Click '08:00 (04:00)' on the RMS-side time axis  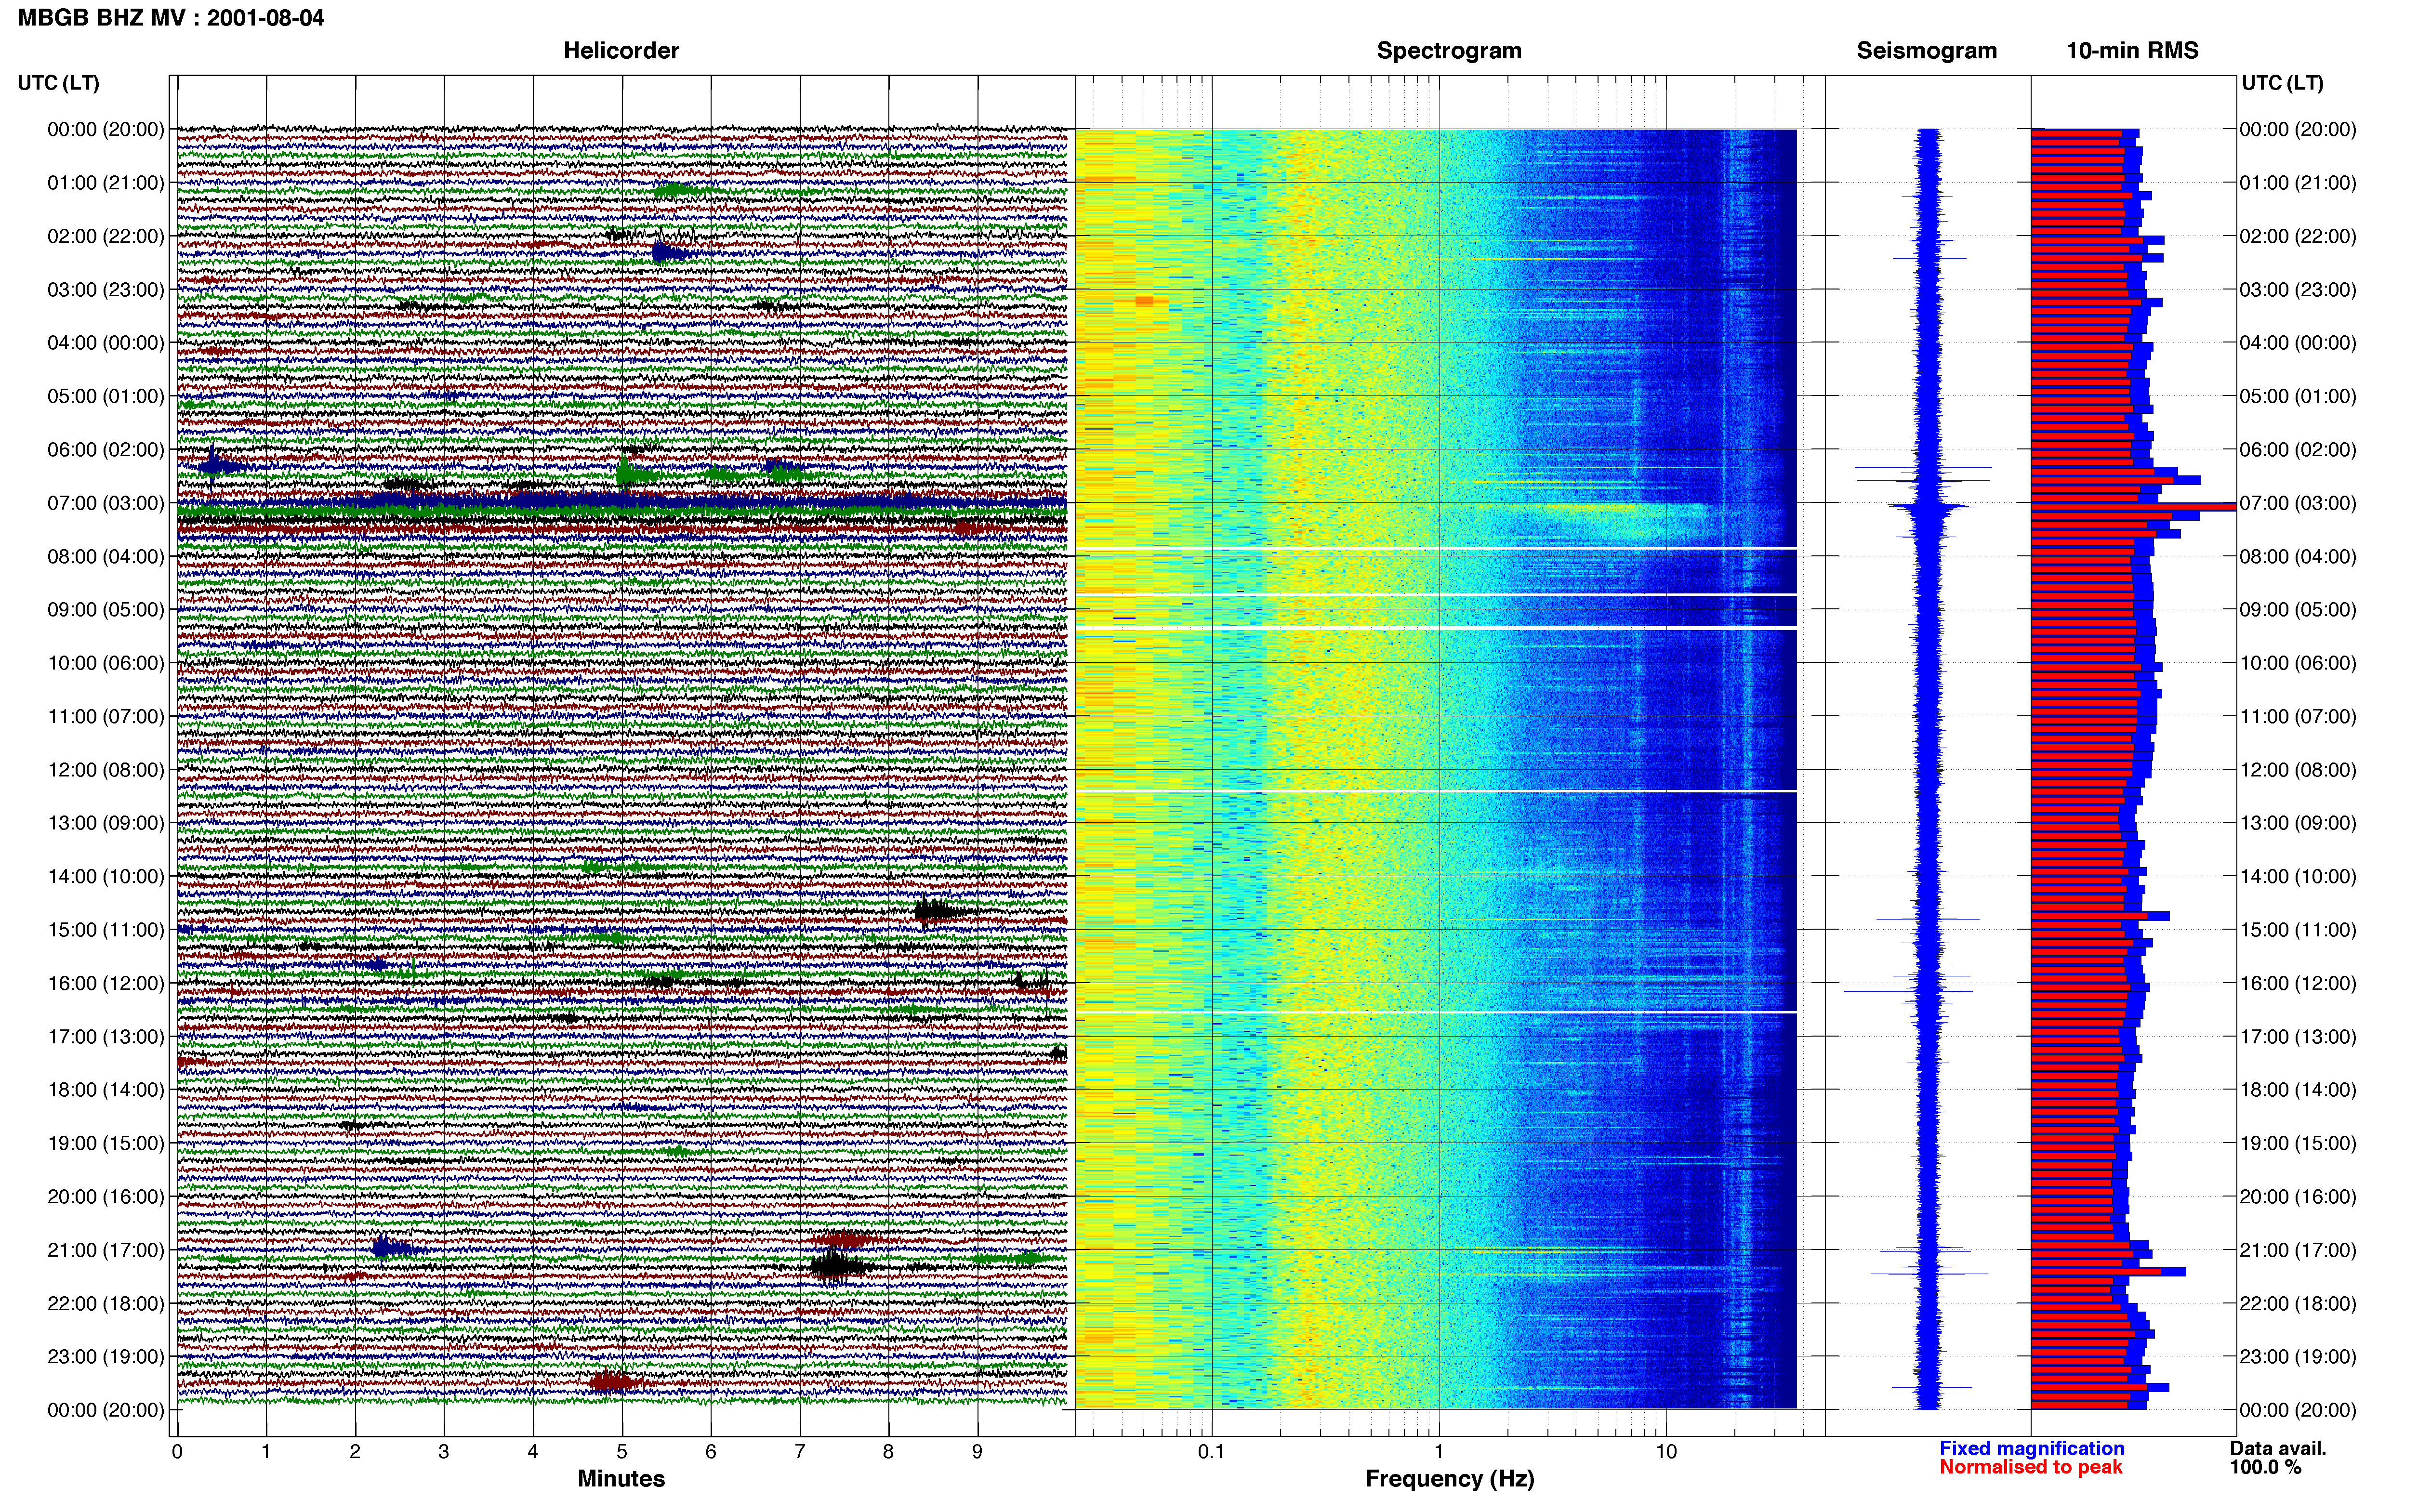point(2298,556)
